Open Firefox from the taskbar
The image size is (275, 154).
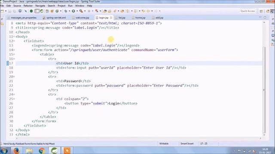pos(16,150)
